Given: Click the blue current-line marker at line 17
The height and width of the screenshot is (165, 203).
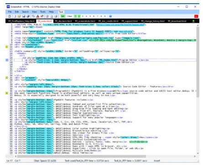Looking at the screenshot, I should click(7, 60).
